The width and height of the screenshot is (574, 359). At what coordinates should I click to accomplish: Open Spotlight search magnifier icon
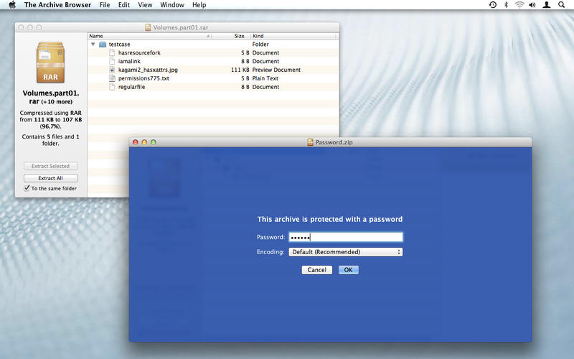click(561, 5)
